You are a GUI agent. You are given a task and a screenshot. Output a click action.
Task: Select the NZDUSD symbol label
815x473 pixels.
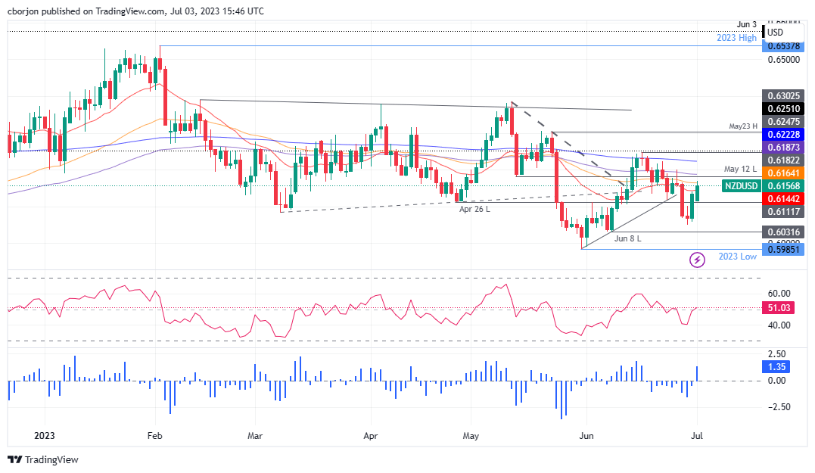(x=742, y=185)
